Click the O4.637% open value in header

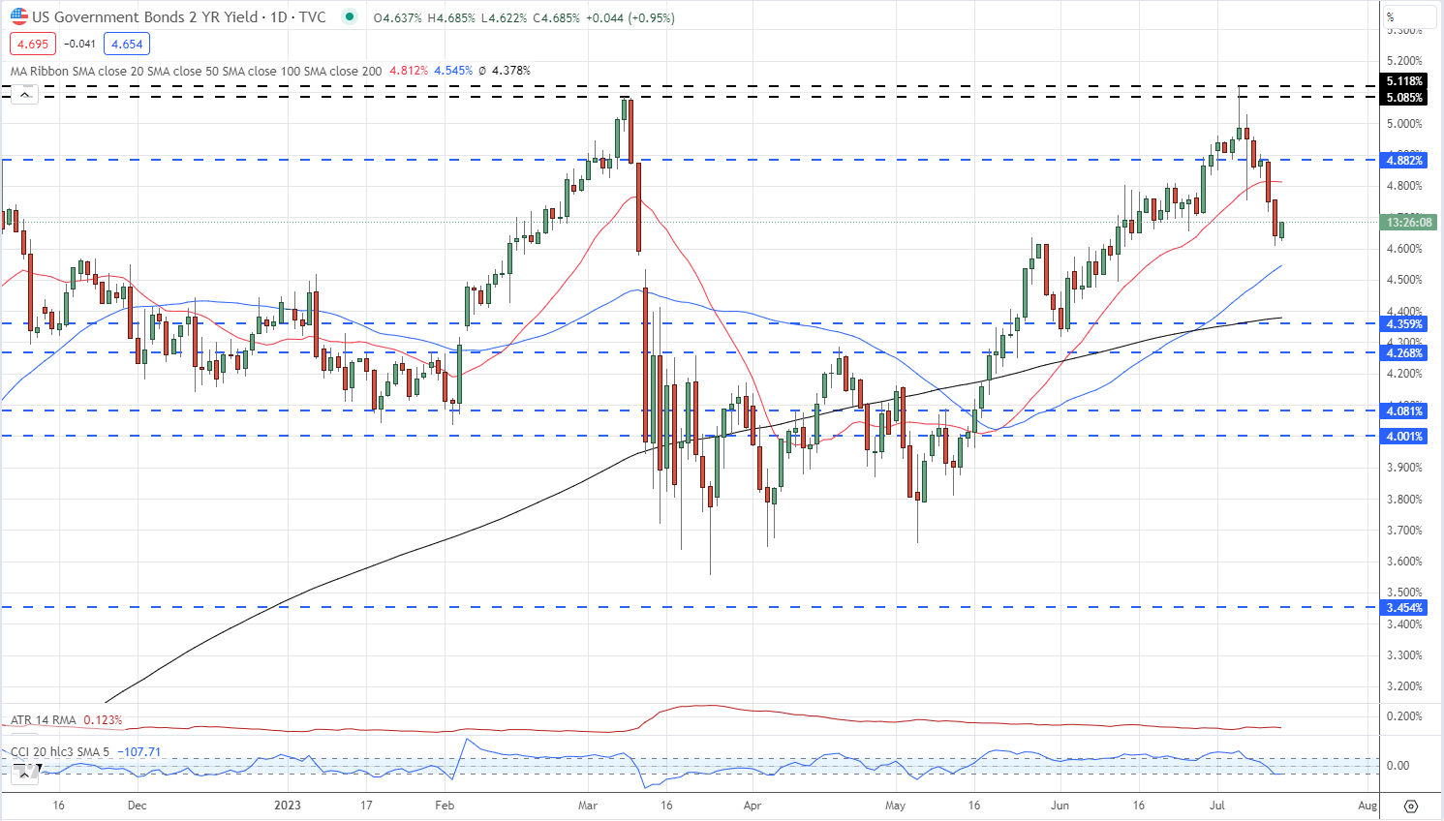tap(397, 17)
